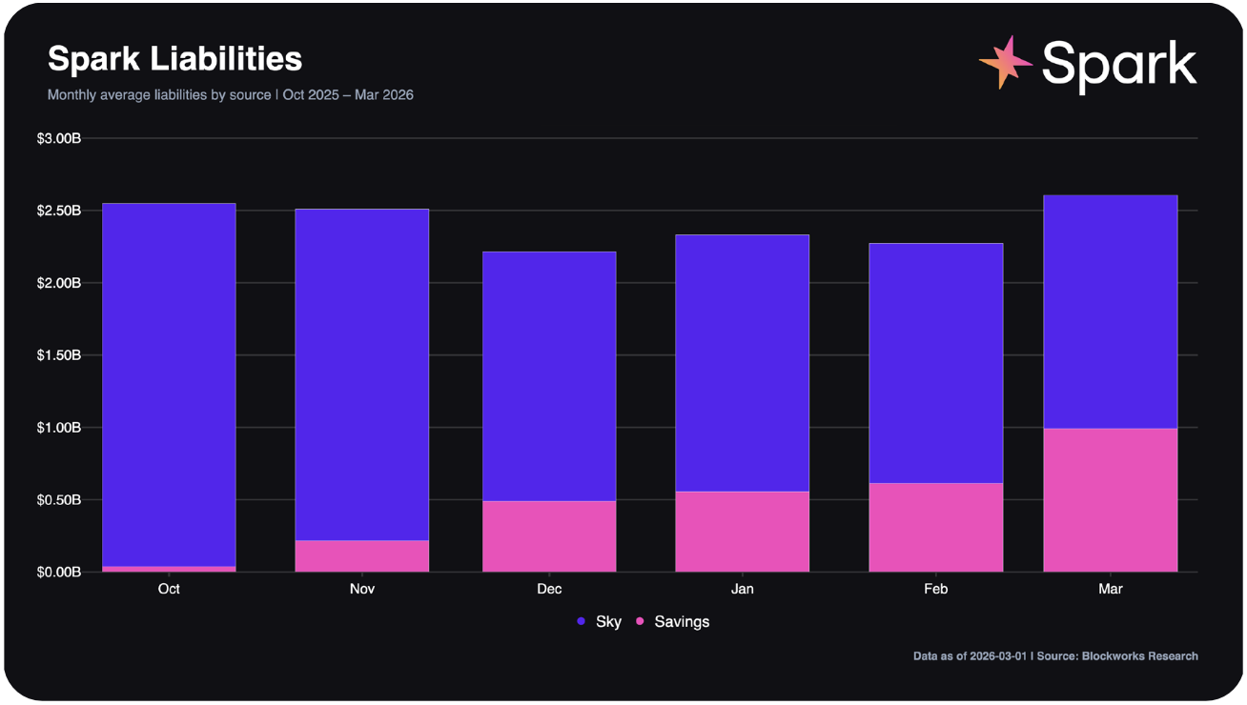Select the March Savings bar segment

1111,500
